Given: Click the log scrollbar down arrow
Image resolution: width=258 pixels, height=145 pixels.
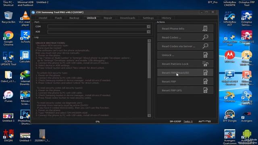Looking at the screenshot, I should [x=149, y=116].
